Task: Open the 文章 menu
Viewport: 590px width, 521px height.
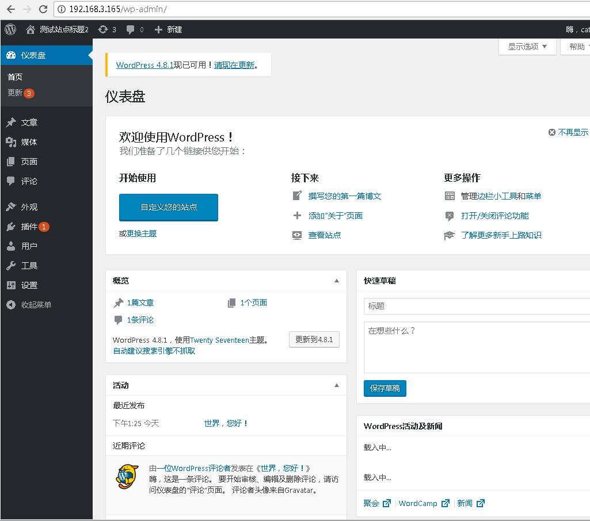Action: coord(46,122)
